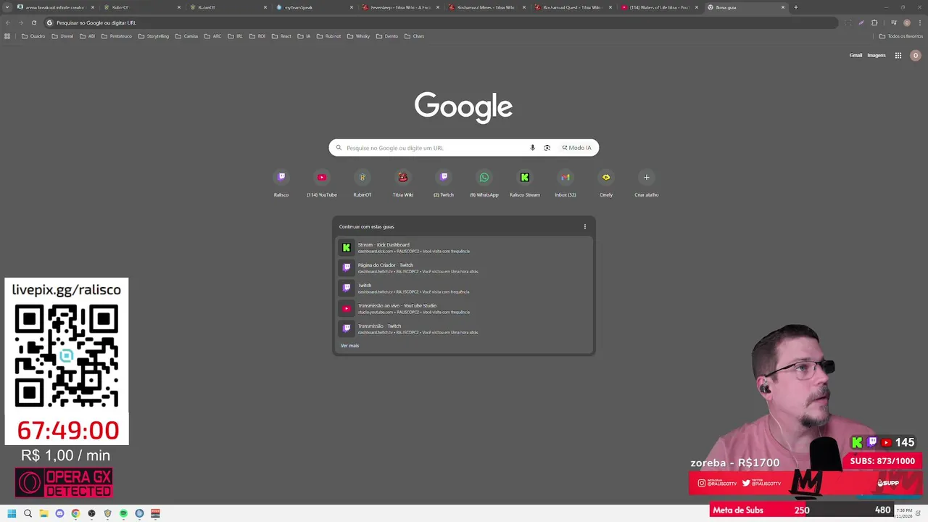The image size is (928, 522).
Task: Start voice search with the microphone icon
Action: click(532, 148)
